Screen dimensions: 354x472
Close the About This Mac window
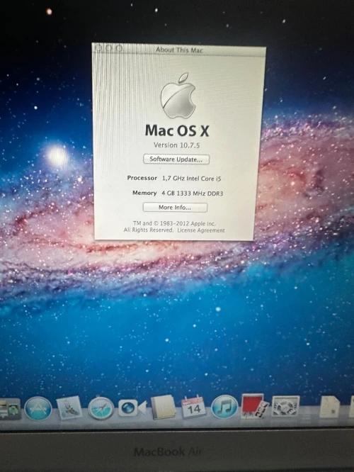(98, 47)
